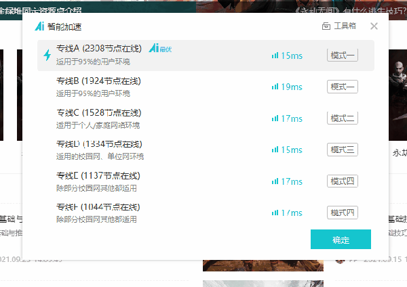Screen dimensions: 407x287
Task: Click the AI最优 badge on 专线A
Action: tap(160, 49)
